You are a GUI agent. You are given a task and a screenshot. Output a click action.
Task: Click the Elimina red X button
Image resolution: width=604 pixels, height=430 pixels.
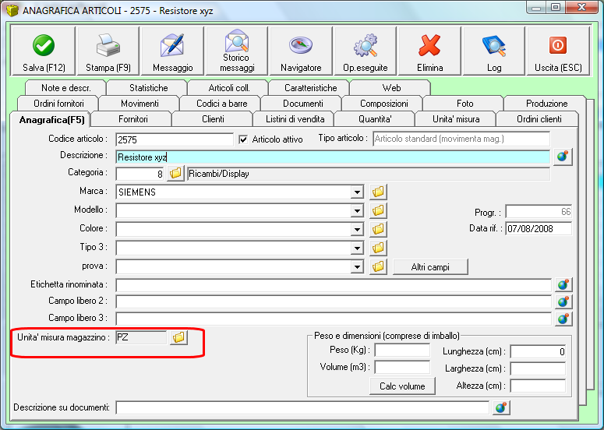(429, 51)
